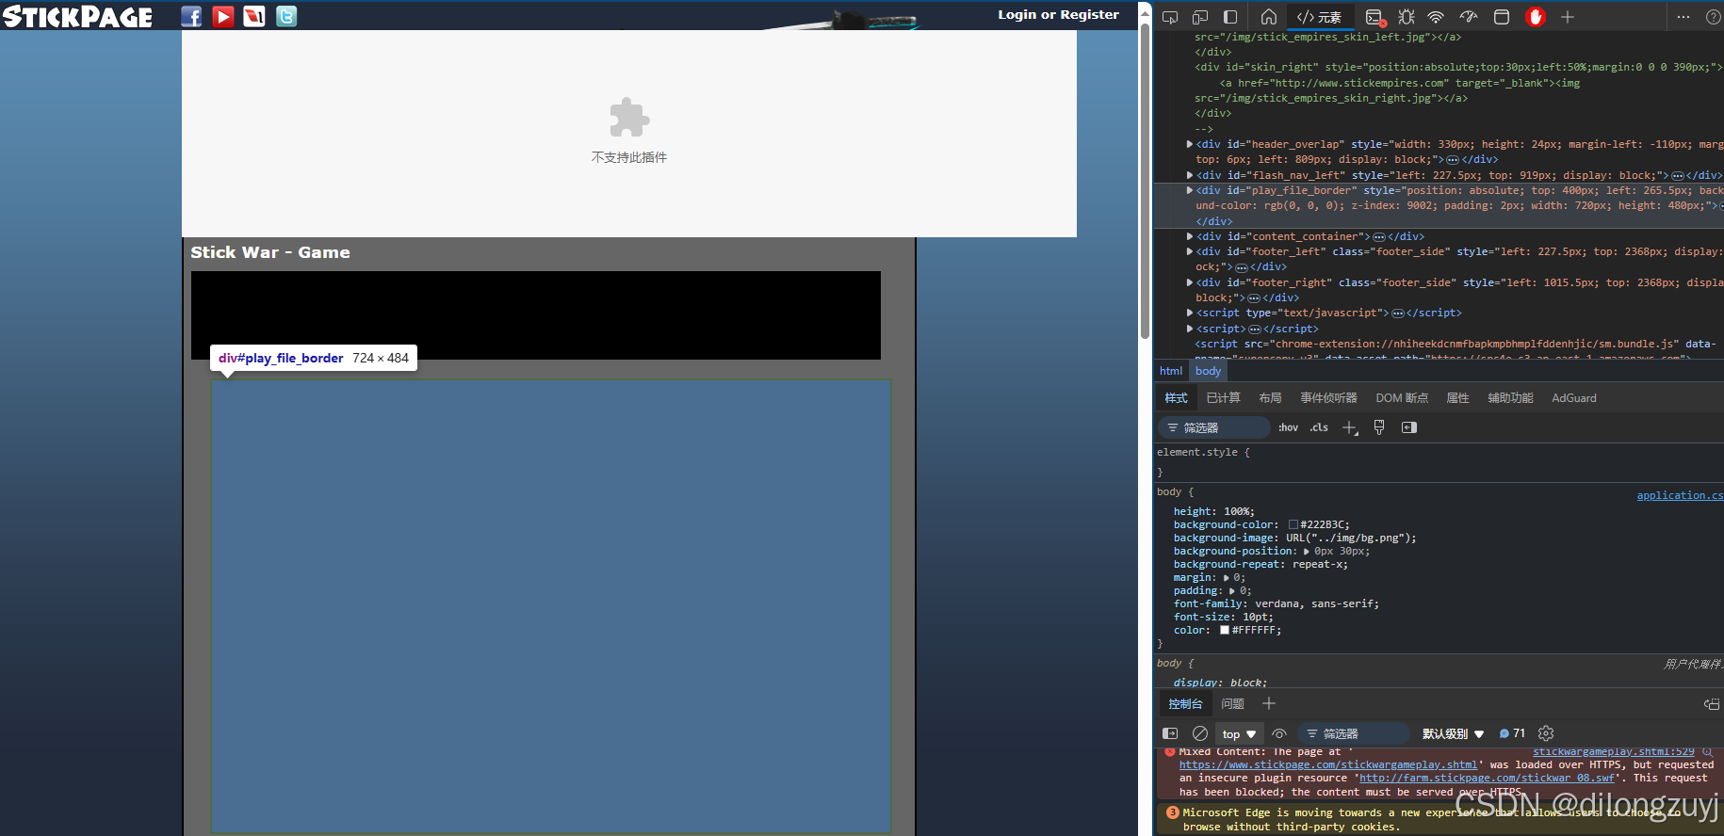Viewport: 1724px width, 836px height.
Task: Open StickPage Facebook icon link
Action: coord(191,16)
